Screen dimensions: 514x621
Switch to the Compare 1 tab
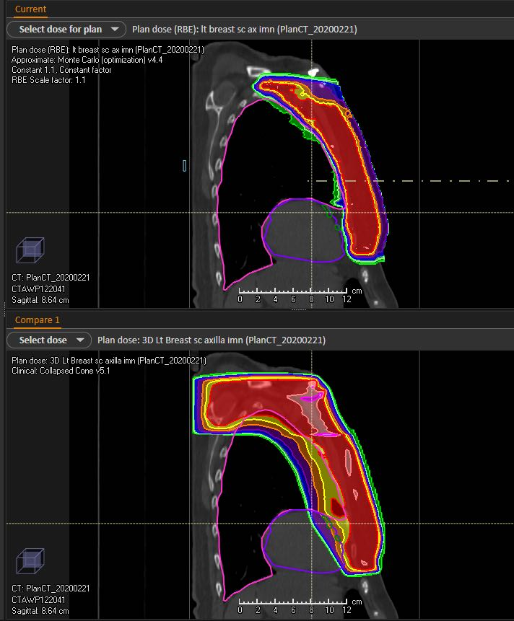coord(38,320)
